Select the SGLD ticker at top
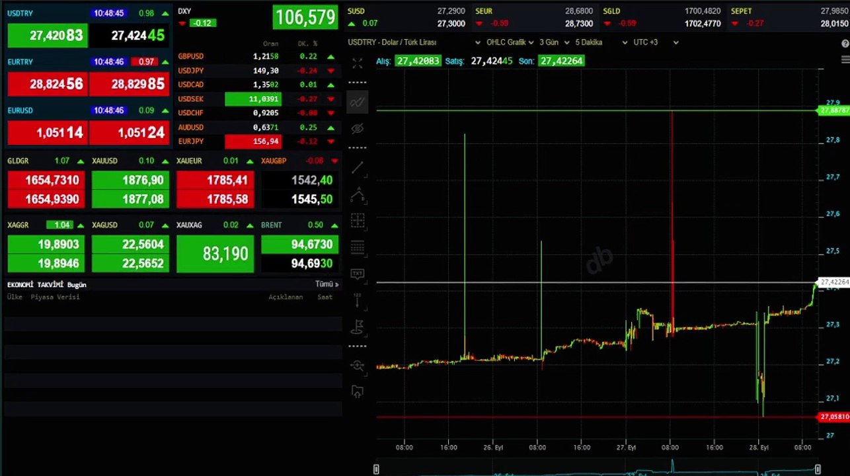The image size is (850, 476). click(x=662, y=17)
